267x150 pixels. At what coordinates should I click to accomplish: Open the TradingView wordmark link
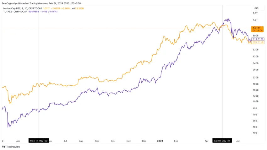pyautogui.click(x=13, y=147)
